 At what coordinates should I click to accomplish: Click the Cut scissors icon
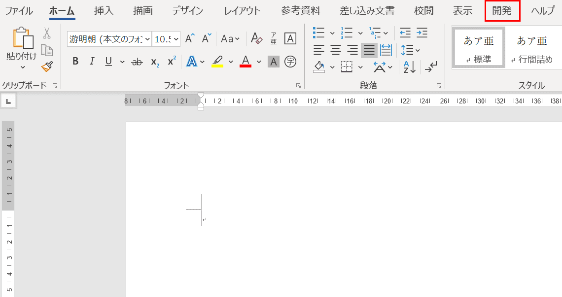(47, 33)
